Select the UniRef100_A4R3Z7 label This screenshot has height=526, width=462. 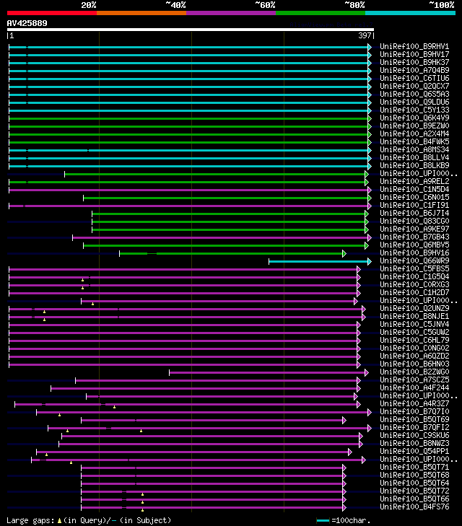(x=414, y=403)
